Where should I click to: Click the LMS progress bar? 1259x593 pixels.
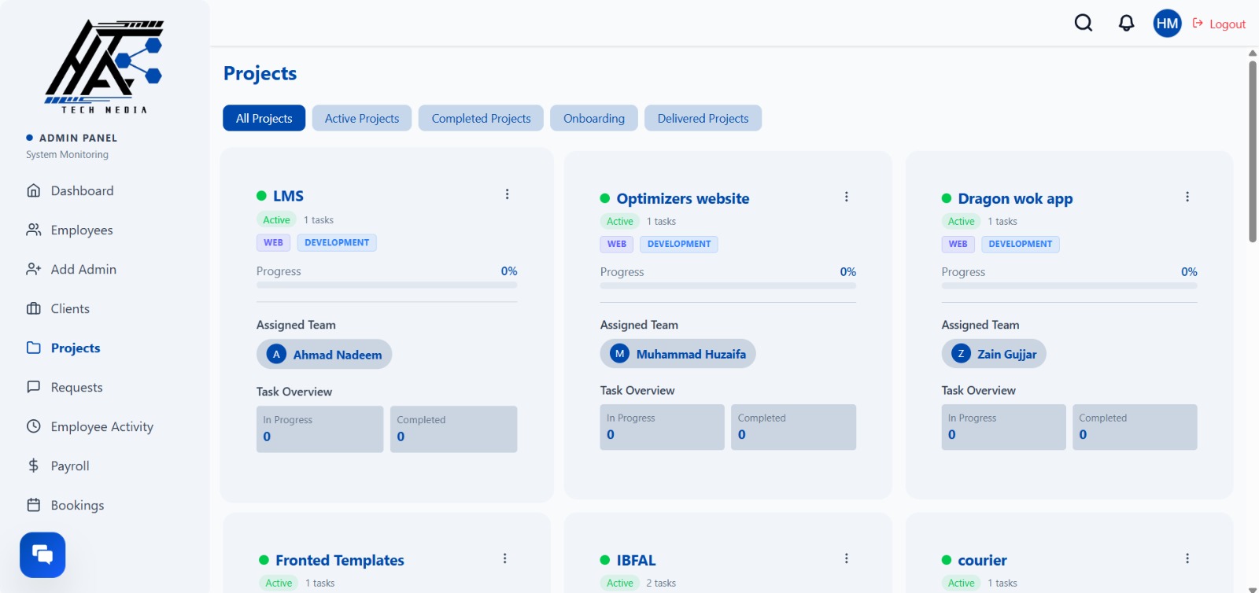(386, 285)
